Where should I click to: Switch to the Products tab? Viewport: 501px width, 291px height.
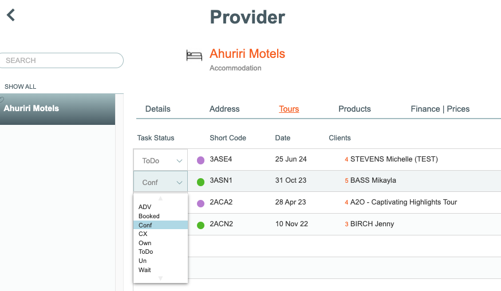coord(354,109)
